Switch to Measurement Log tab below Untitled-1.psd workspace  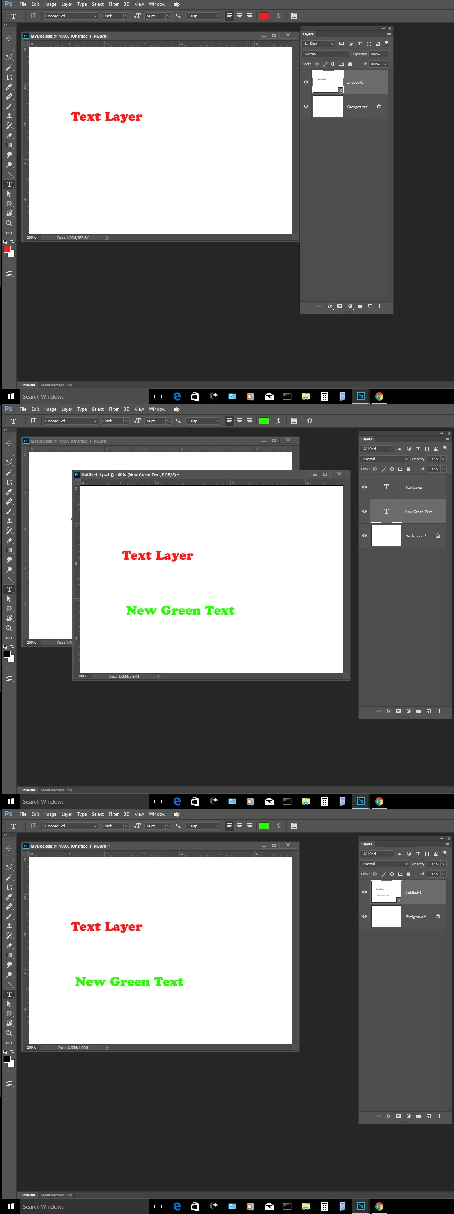click(56, 790)
